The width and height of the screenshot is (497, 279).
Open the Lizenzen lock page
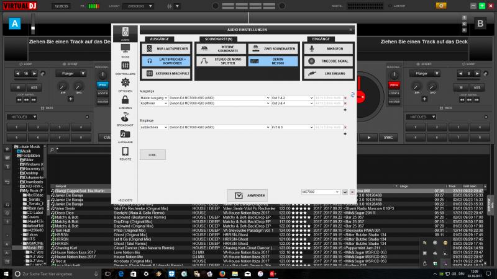pos(125,102)
